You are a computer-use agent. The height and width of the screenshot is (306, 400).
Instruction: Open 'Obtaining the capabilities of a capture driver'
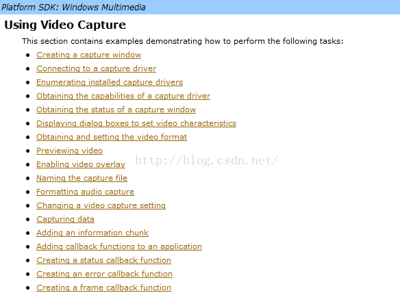point(123,96)
